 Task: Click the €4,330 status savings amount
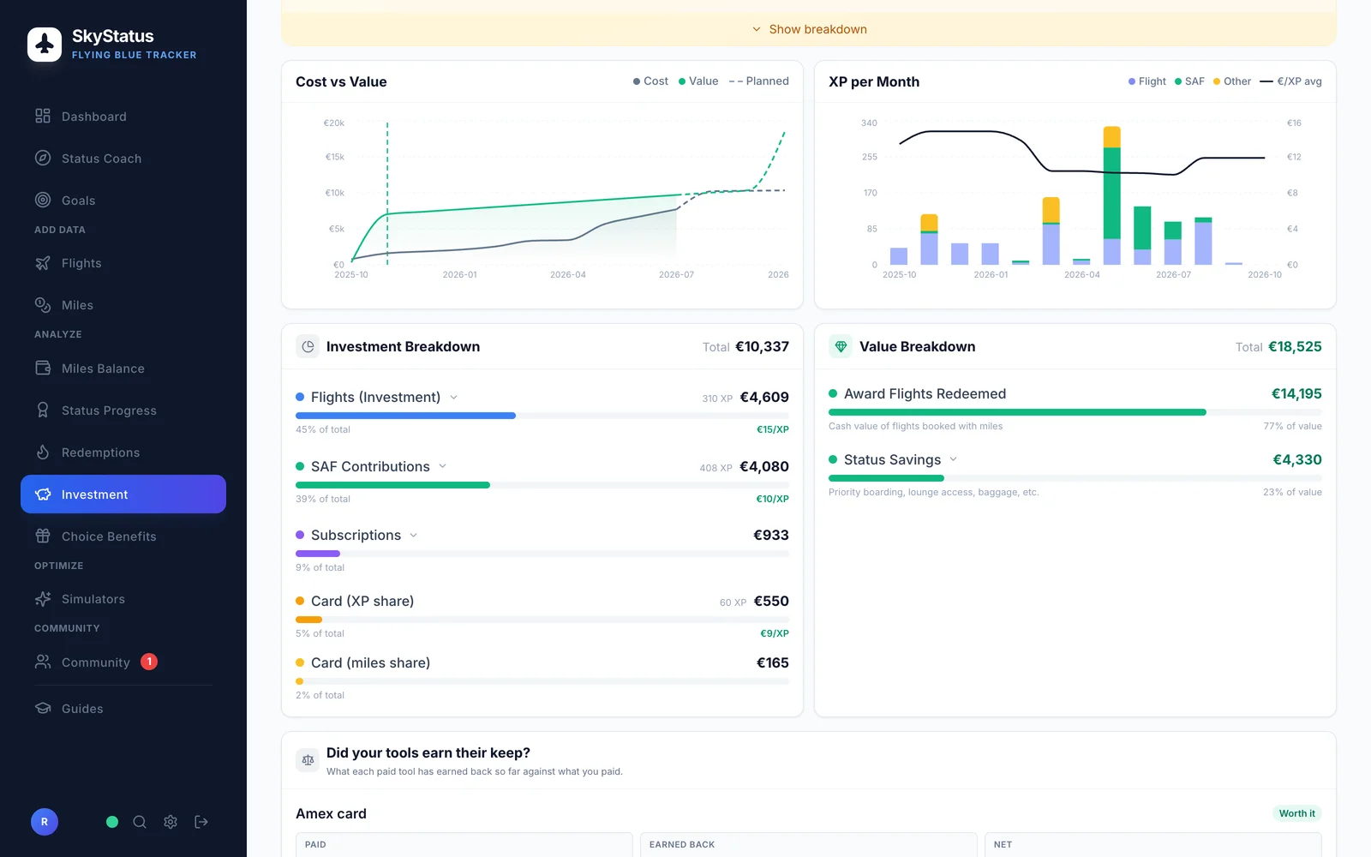tap(1297, 459)
